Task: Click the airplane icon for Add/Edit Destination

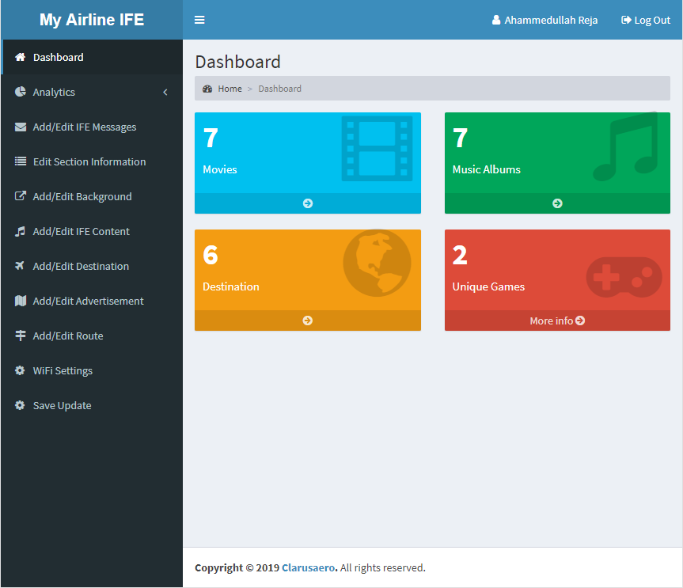Action: pyautogui.click(x=21, y=267)
